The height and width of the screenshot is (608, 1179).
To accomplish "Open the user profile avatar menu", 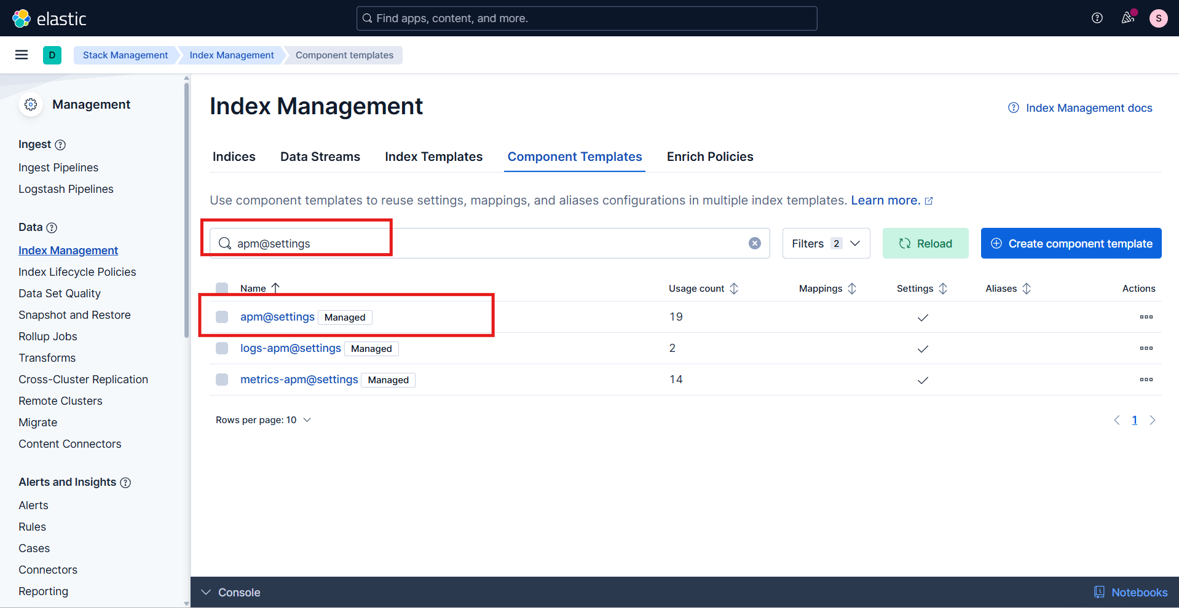I will (1158, 18).
